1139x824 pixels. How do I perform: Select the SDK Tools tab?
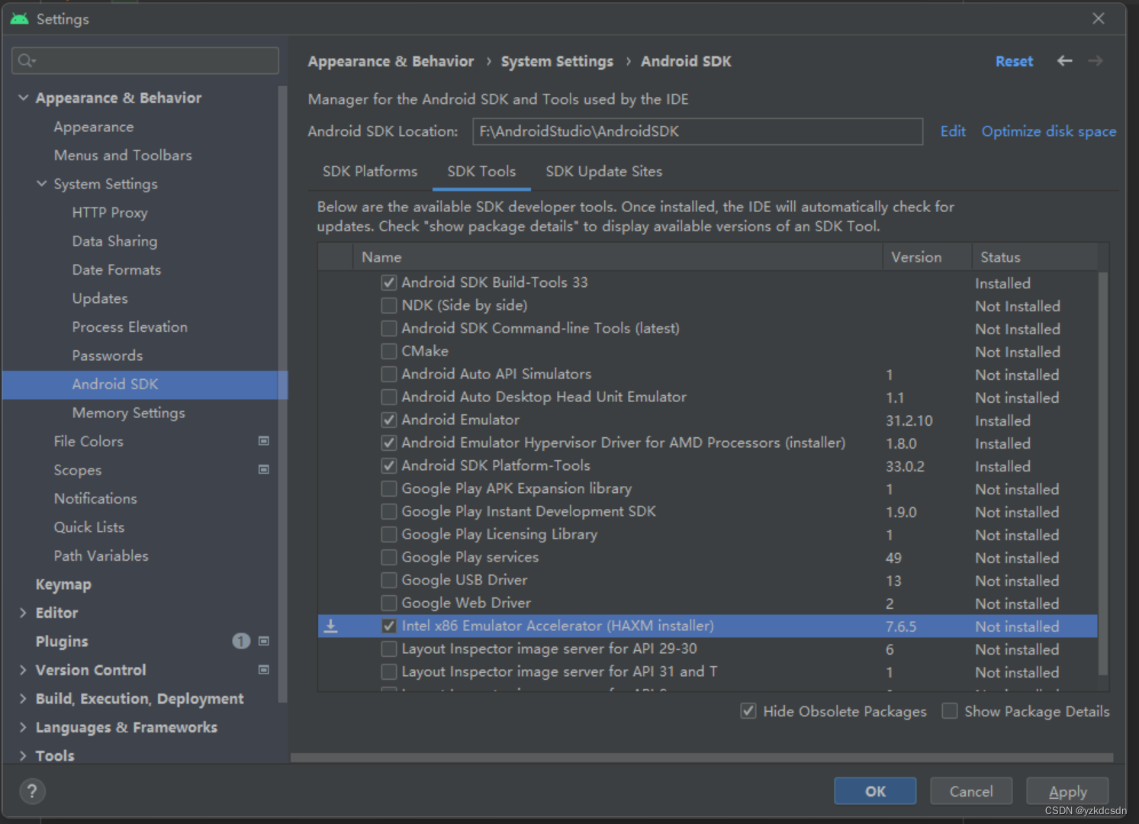481,172
